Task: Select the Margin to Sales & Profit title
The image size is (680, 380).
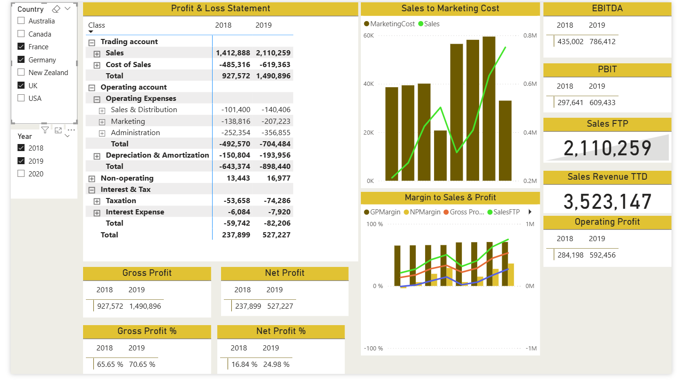Action: point(451,198)
